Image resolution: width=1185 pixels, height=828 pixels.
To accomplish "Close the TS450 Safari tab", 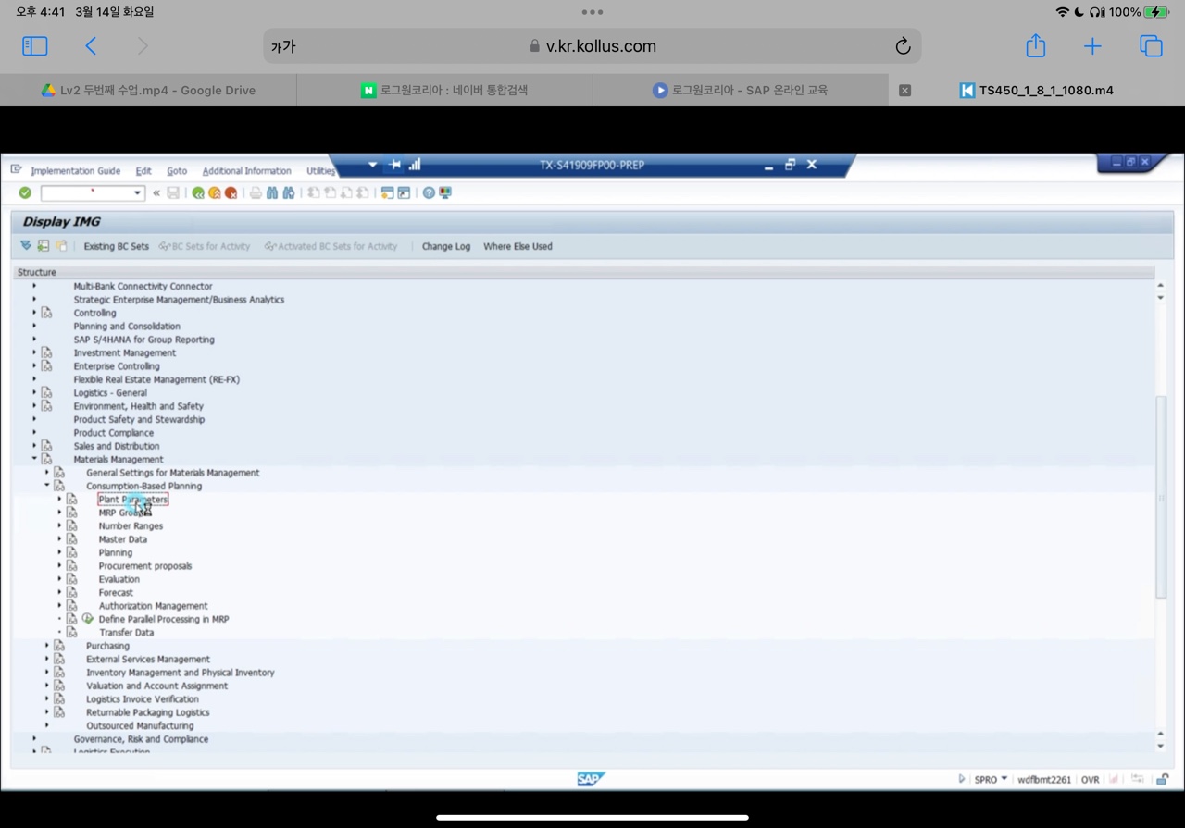I will (905, 90).
